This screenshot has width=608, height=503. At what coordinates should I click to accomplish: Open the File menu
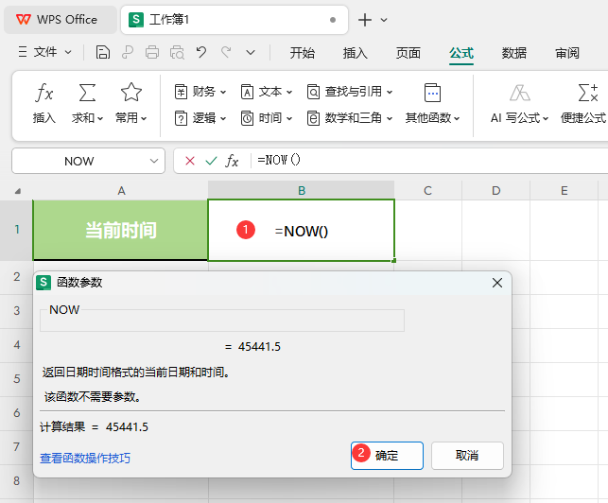point(45,53)
